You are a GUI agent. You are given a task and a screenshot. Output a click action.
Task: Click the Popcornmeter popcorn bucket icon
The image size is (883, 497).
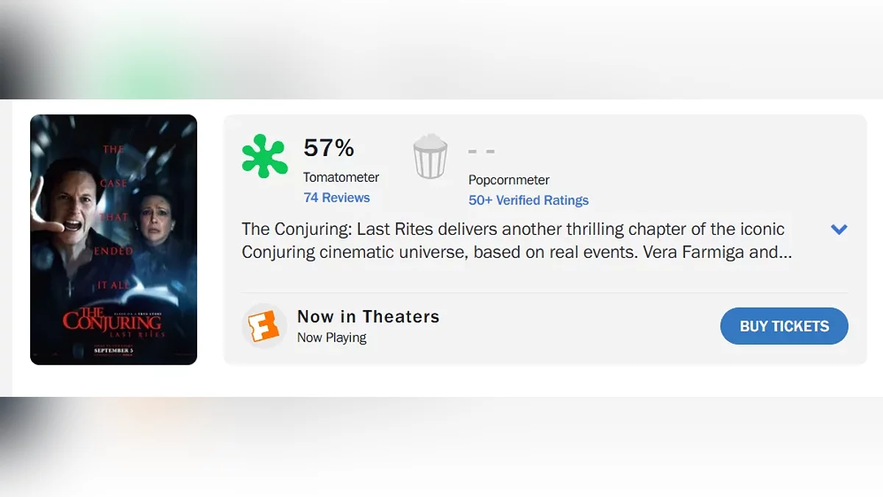tap(430, 156)
